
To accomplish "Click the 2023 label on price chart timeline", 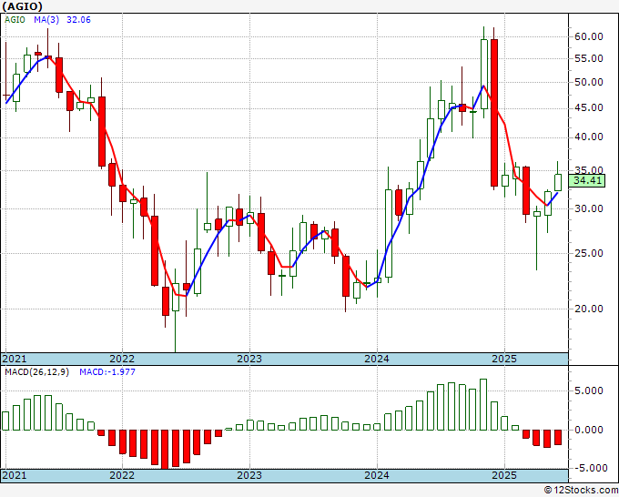I will (249, 359).
